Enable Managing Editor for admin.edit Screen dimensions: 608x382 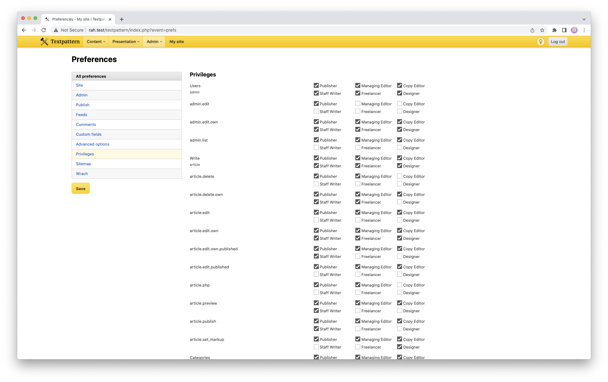click(358, 104)
